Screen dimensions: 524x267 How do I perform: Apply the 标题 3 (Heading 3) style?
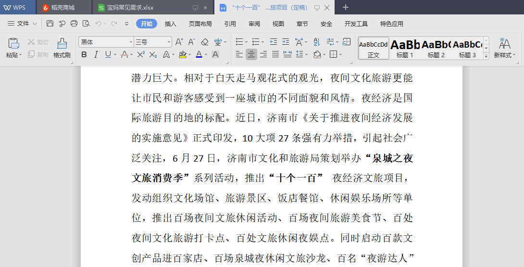(x=468, y=48)
